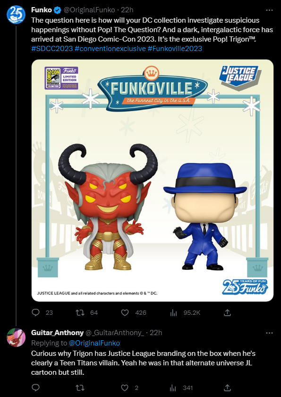Open the @OriginalFunko mention in reply

[94, 343]
